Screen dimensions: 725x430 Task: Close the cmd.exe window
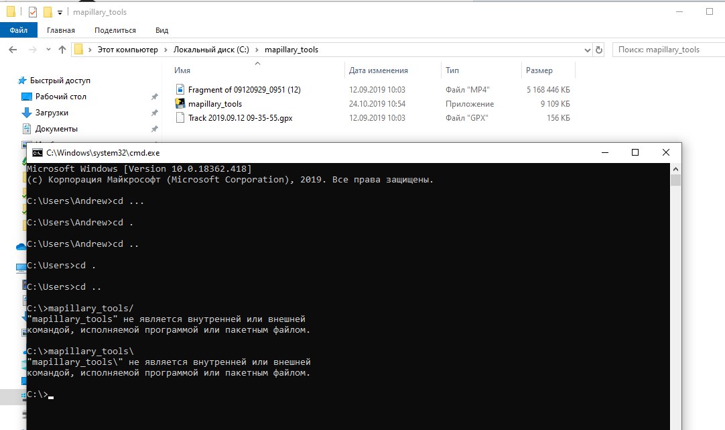coord(666,152)
